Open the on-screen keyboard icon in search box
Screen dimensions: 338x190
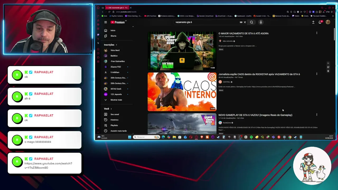[241, 22]
